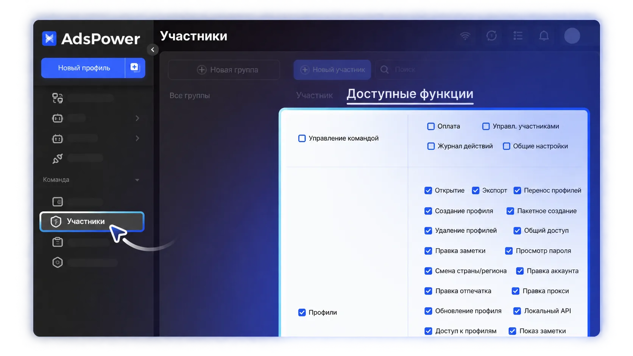This screenshot has height=356, width=633.
Task: Toggle the Профили group checkbox
Action: (302, 312)
